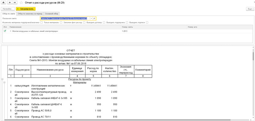255x121 pixels.
Task: Switch to Отбор по смете tab
Action: click(9, 14)
